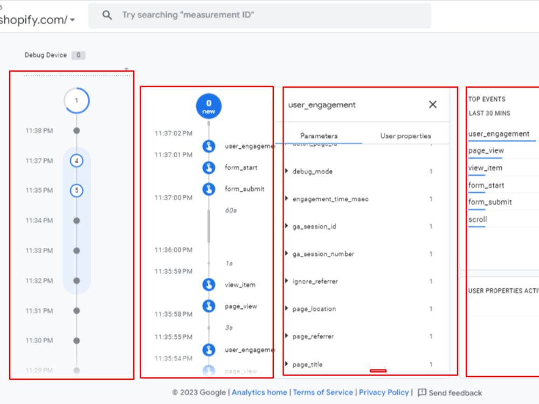Click scroll in Top Events

coord(478,220)
